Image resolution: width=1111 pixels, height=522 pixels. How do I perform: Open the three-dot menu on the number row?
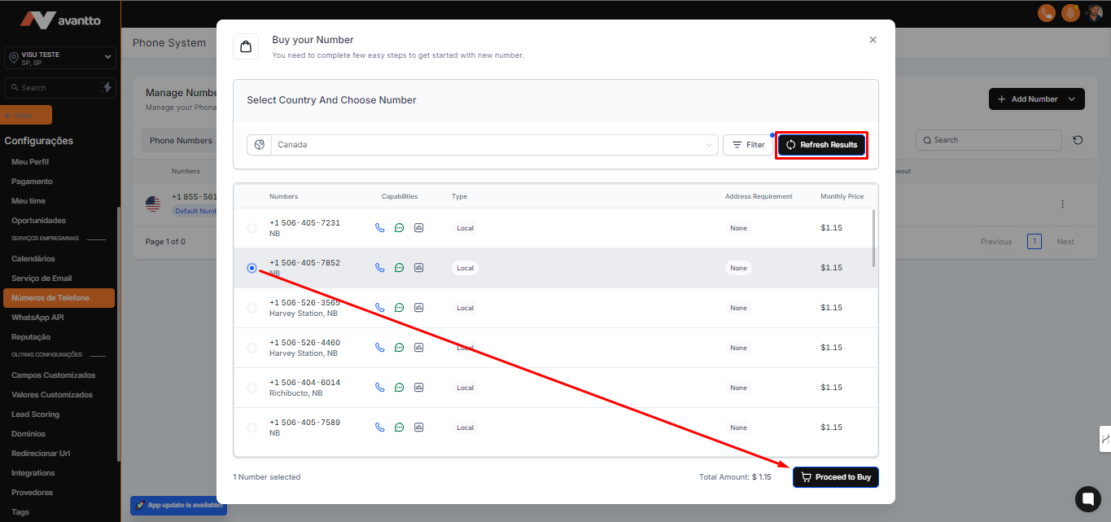pos(1062,204)
